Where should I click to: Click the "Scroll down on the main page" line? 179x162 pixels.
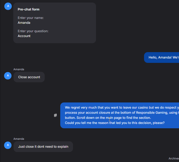(108, 118)
